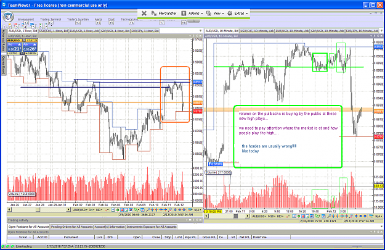Click the monitor icon left of N/A in left chart toolbar
The height and width of the screenshot is (250, 385).
(190, 210)
